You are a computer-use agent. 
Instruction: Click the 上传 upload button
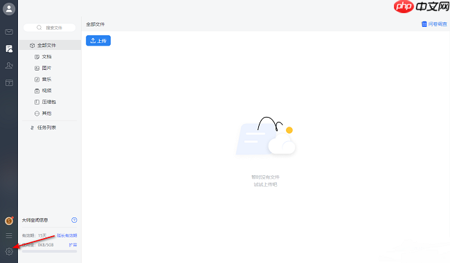[98, 41]
